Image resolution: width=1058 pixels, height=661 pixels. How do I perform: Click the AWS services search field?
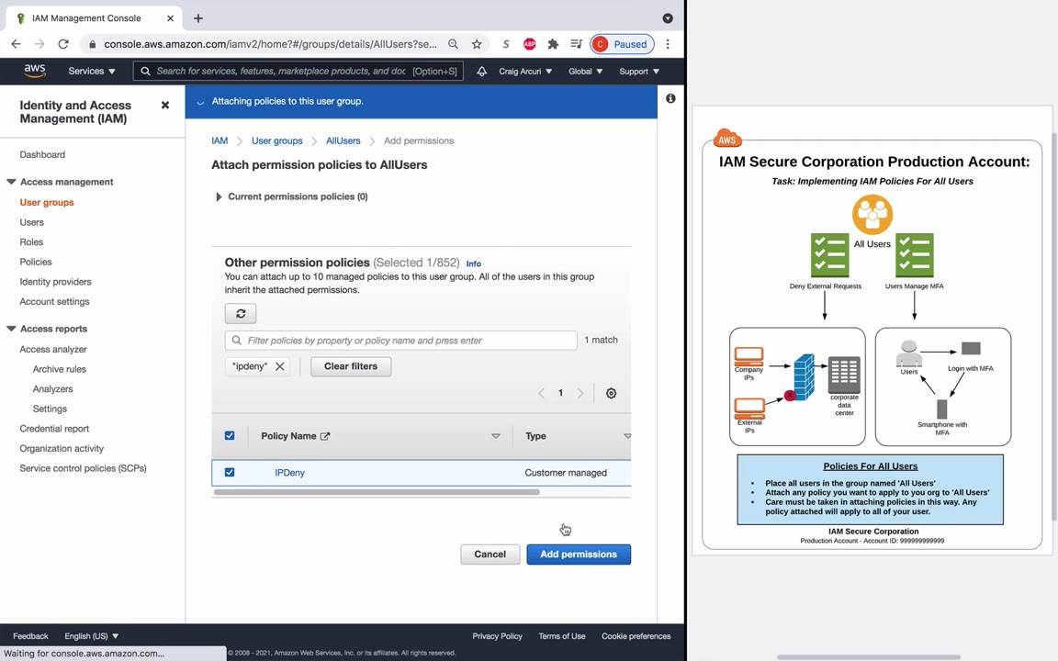coord(298,71)
